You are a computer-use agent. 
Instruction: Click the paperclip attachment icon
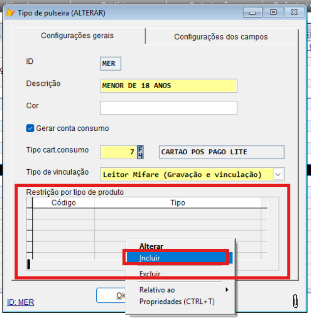pos(295,301)
